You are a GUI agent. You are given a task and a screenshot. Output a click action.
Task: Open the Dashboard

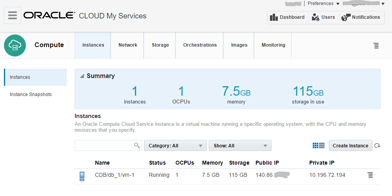click(x=288, y=17)
